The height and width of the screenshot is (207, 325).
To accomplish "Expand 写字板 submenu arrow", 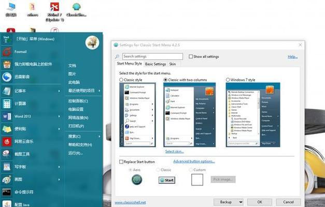I will click(x=59, y=167).
